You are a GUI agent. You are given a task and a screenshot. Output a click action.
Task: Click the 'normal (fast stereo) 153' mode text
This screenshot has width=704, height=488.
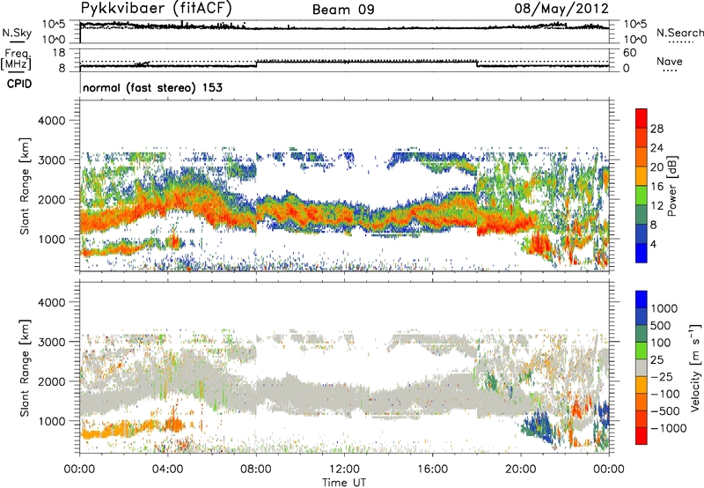tap(152, 87)
